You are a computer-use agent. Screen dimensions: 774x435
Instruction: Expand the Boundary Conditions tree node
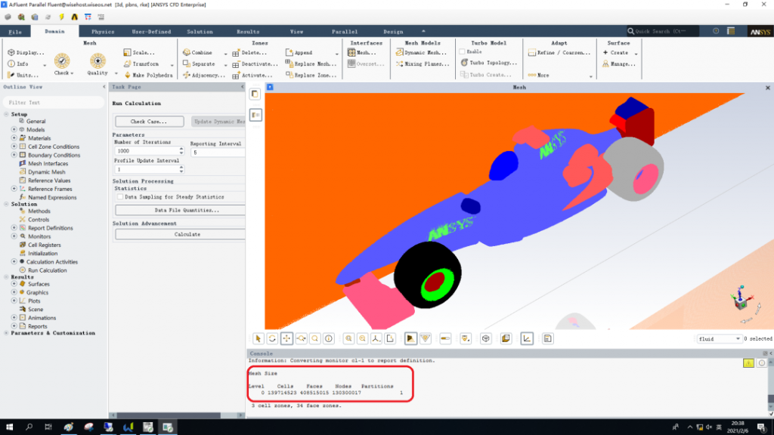click(x=14, y=155)
